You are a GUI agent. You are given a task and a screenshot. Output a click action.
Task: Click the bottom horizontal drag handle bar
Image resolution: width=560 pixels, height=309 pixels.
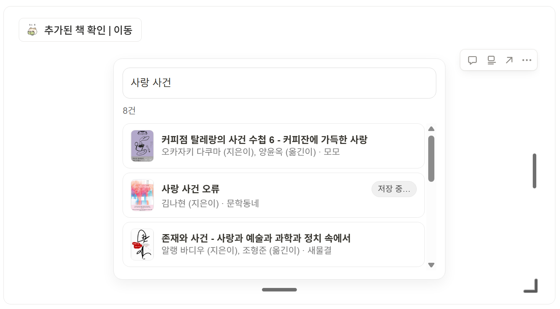point(279,290)
